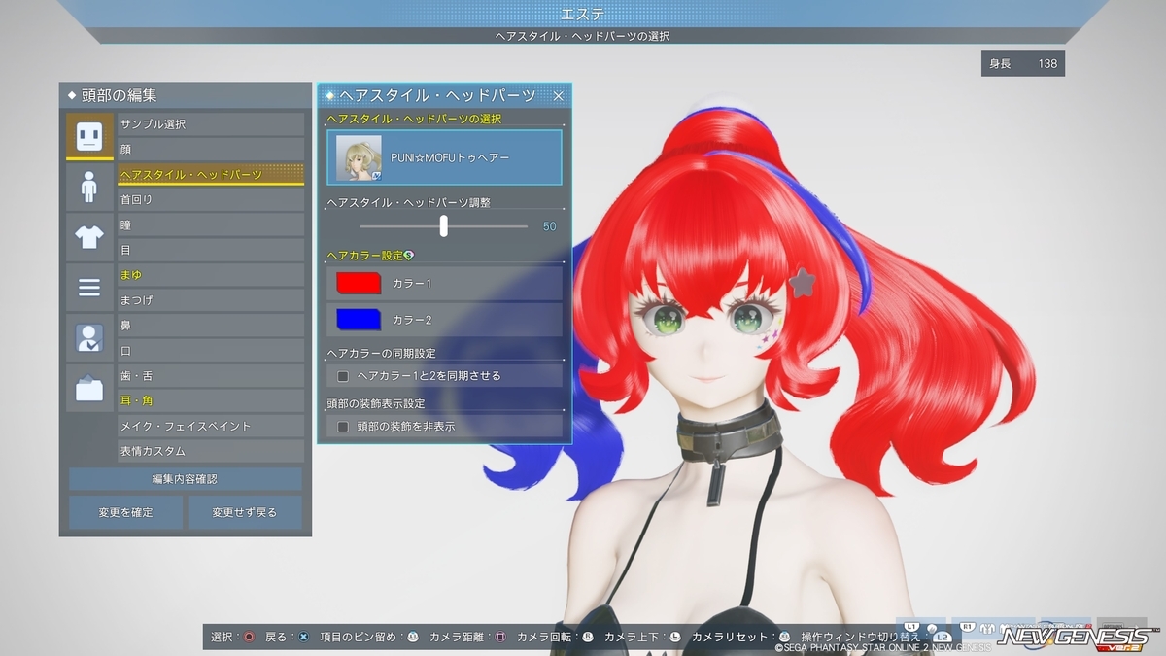
Task: Select 顔 menu item
Action: click(x=211, y=149)
